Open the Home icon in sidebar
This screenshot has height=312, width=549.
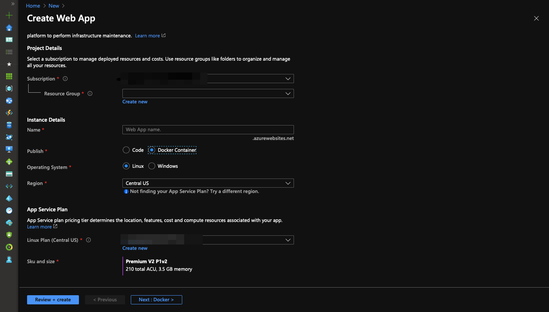click(9, 27)
